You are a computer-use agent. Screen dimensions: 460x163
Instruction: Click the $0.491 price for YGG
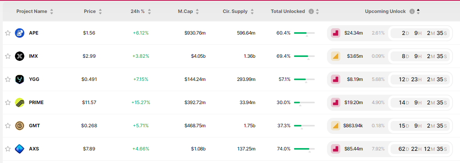[x=89, y=79]
